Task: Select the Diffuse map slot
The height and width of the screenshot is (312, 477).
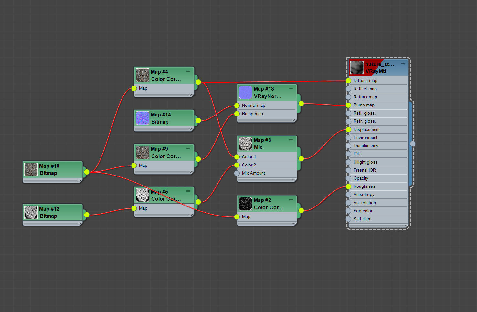Action: (x=377, y=81)
